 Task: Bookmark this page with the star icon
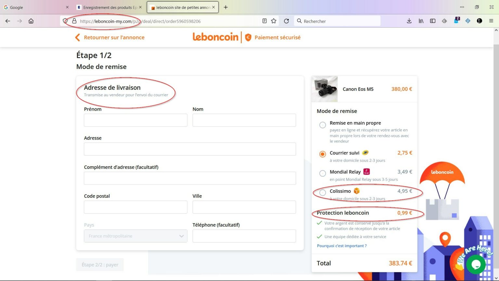274,21
